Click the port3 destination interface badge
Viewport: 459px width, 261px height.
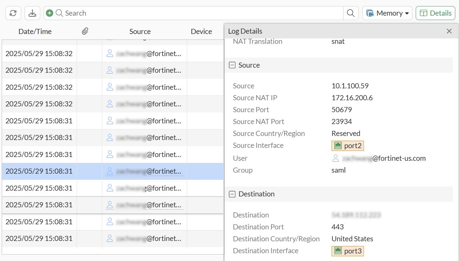[348, 251]
